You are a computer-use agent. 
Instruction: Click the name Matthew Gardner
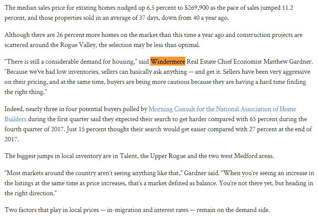288,61
